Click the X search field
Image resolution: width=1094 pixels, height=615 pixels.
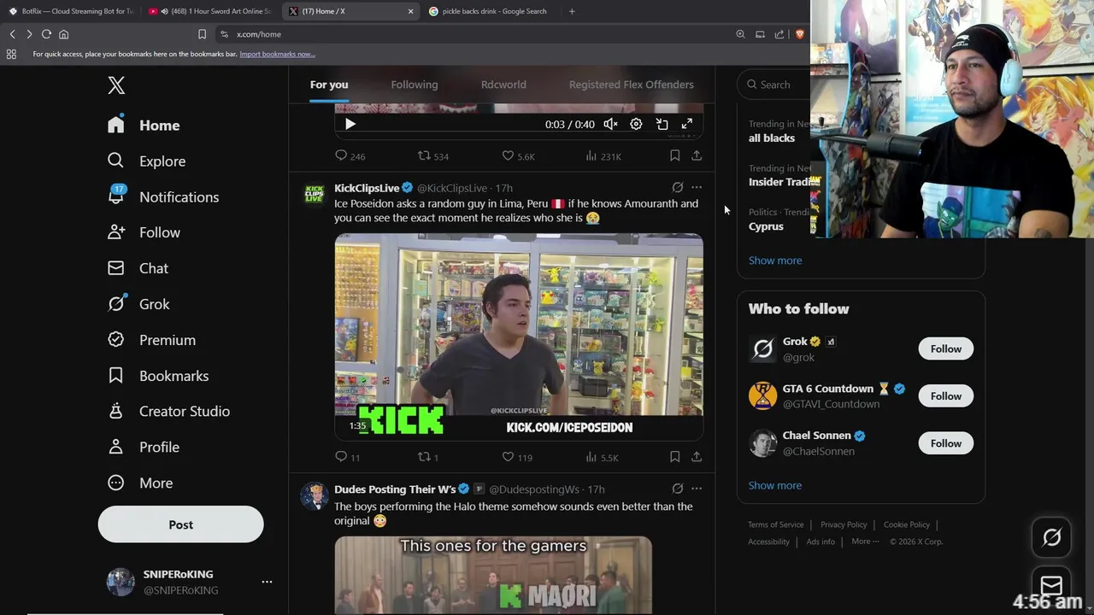[x=773, y=85]
